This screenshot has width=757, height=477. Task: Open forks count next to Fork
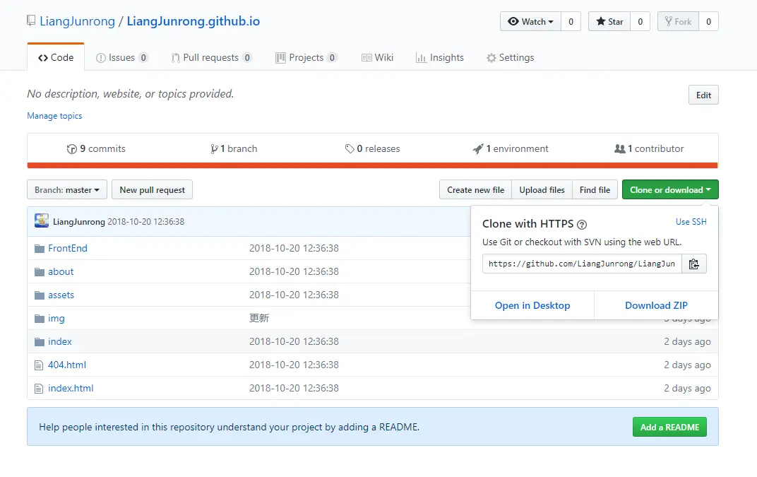point(709,21)
